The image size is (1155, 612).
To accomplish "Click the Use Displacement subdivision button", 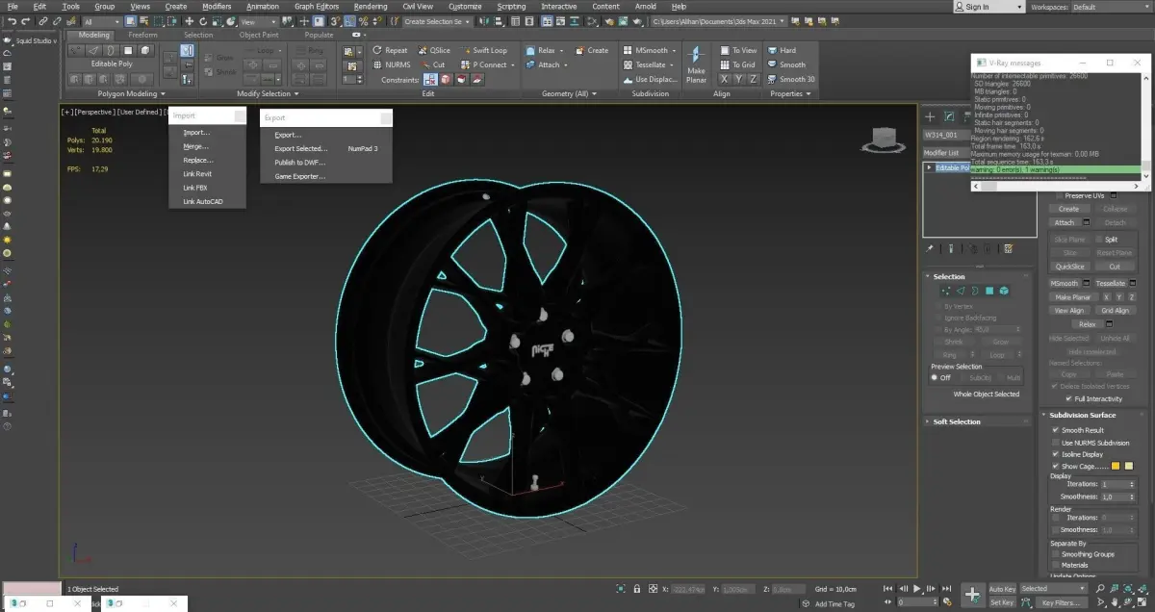I will click(x=650, y=79).
